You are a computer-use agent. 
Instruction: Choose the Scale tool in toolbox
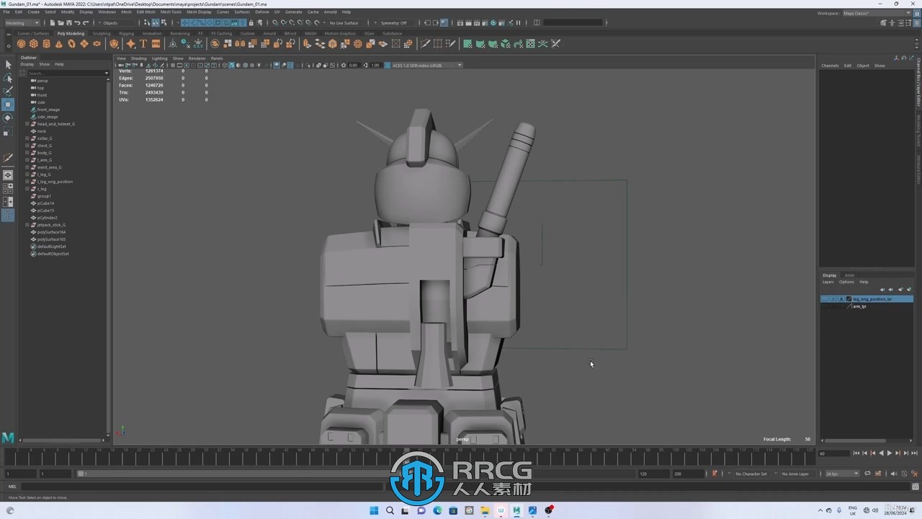point(8,132)
